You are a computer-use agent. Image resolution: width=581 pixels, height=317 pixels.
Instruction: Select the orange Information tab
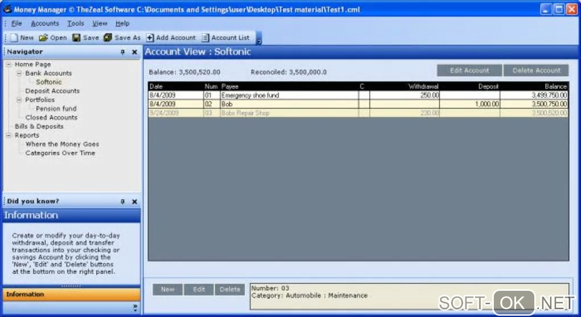click(72, 294)
